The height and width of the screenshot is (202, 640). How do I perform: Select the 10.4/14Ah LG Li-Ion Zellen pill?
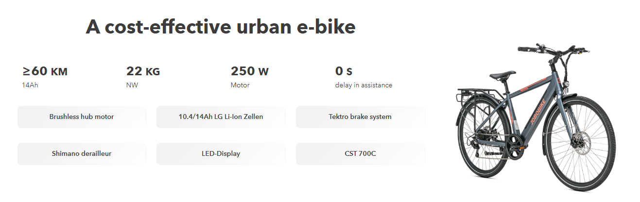pos(221,117)
